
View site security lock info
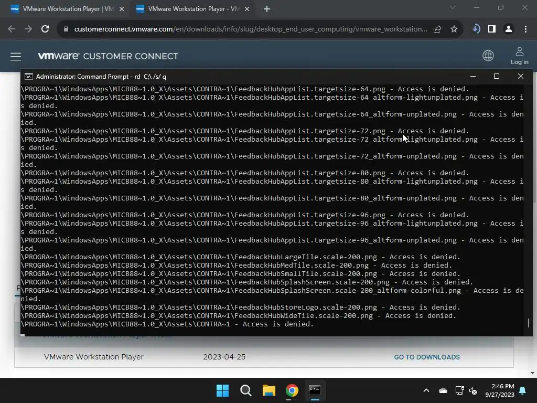point(66,29)
